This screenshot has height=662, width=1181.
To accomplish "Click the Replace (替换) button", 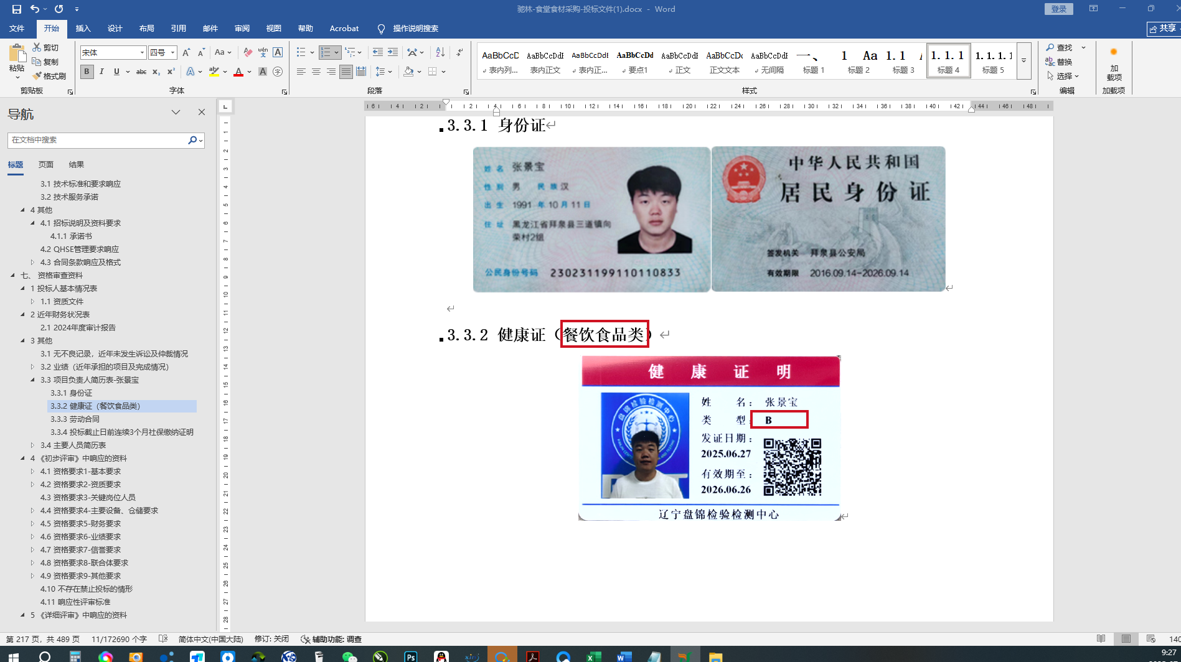I will pyautogui.click(x=1059, y=62).
